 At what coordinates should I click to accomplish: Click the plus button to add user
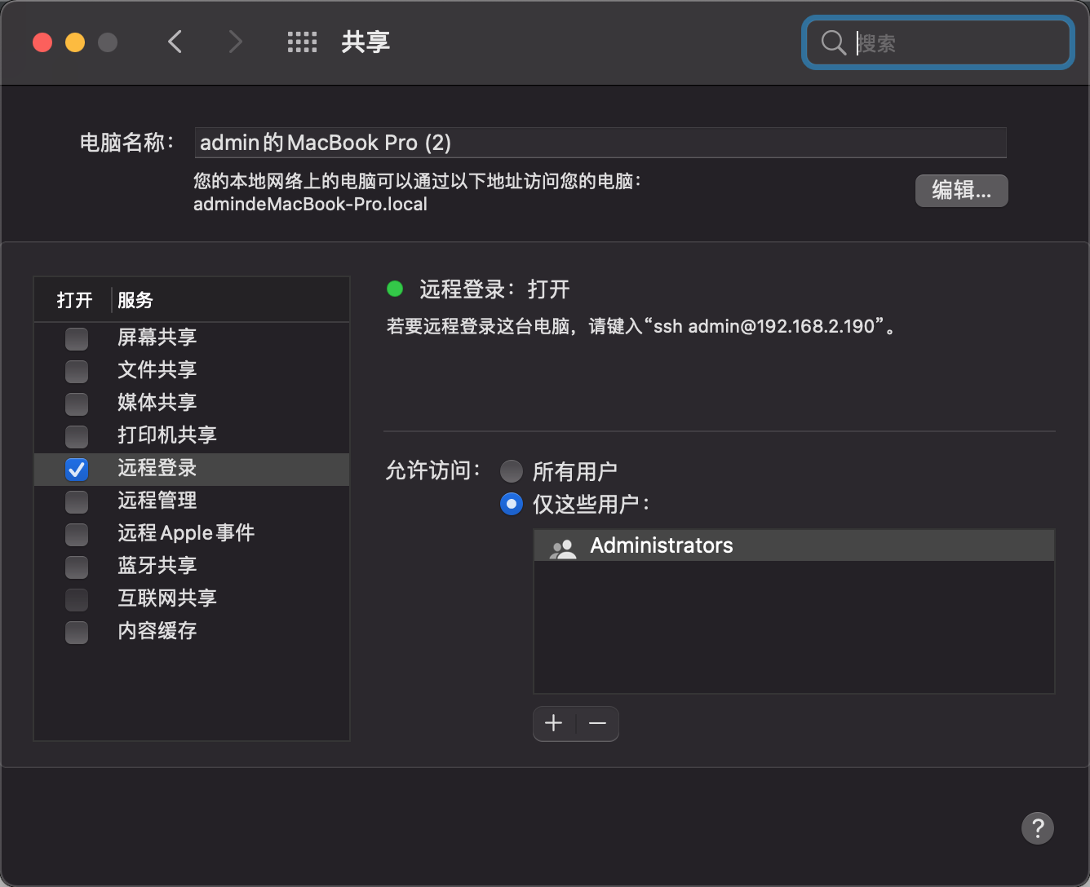tap(554, 723)
